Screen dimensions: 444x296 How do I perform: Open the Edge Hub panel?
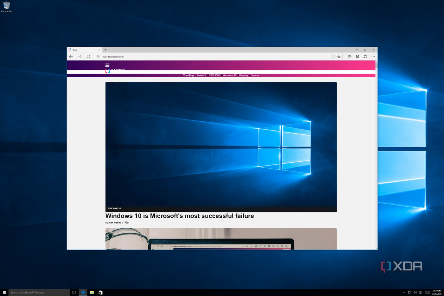(x=350, y=56)
